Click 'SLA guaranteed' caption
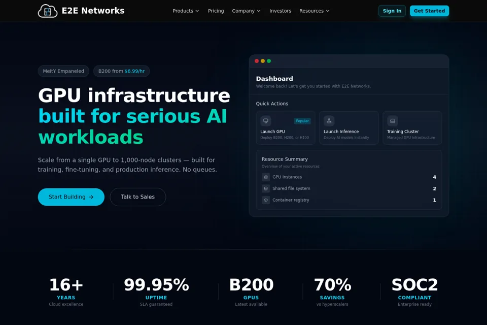Image resolution: width=487 pixels, height=325 pixels. point(156,304)
